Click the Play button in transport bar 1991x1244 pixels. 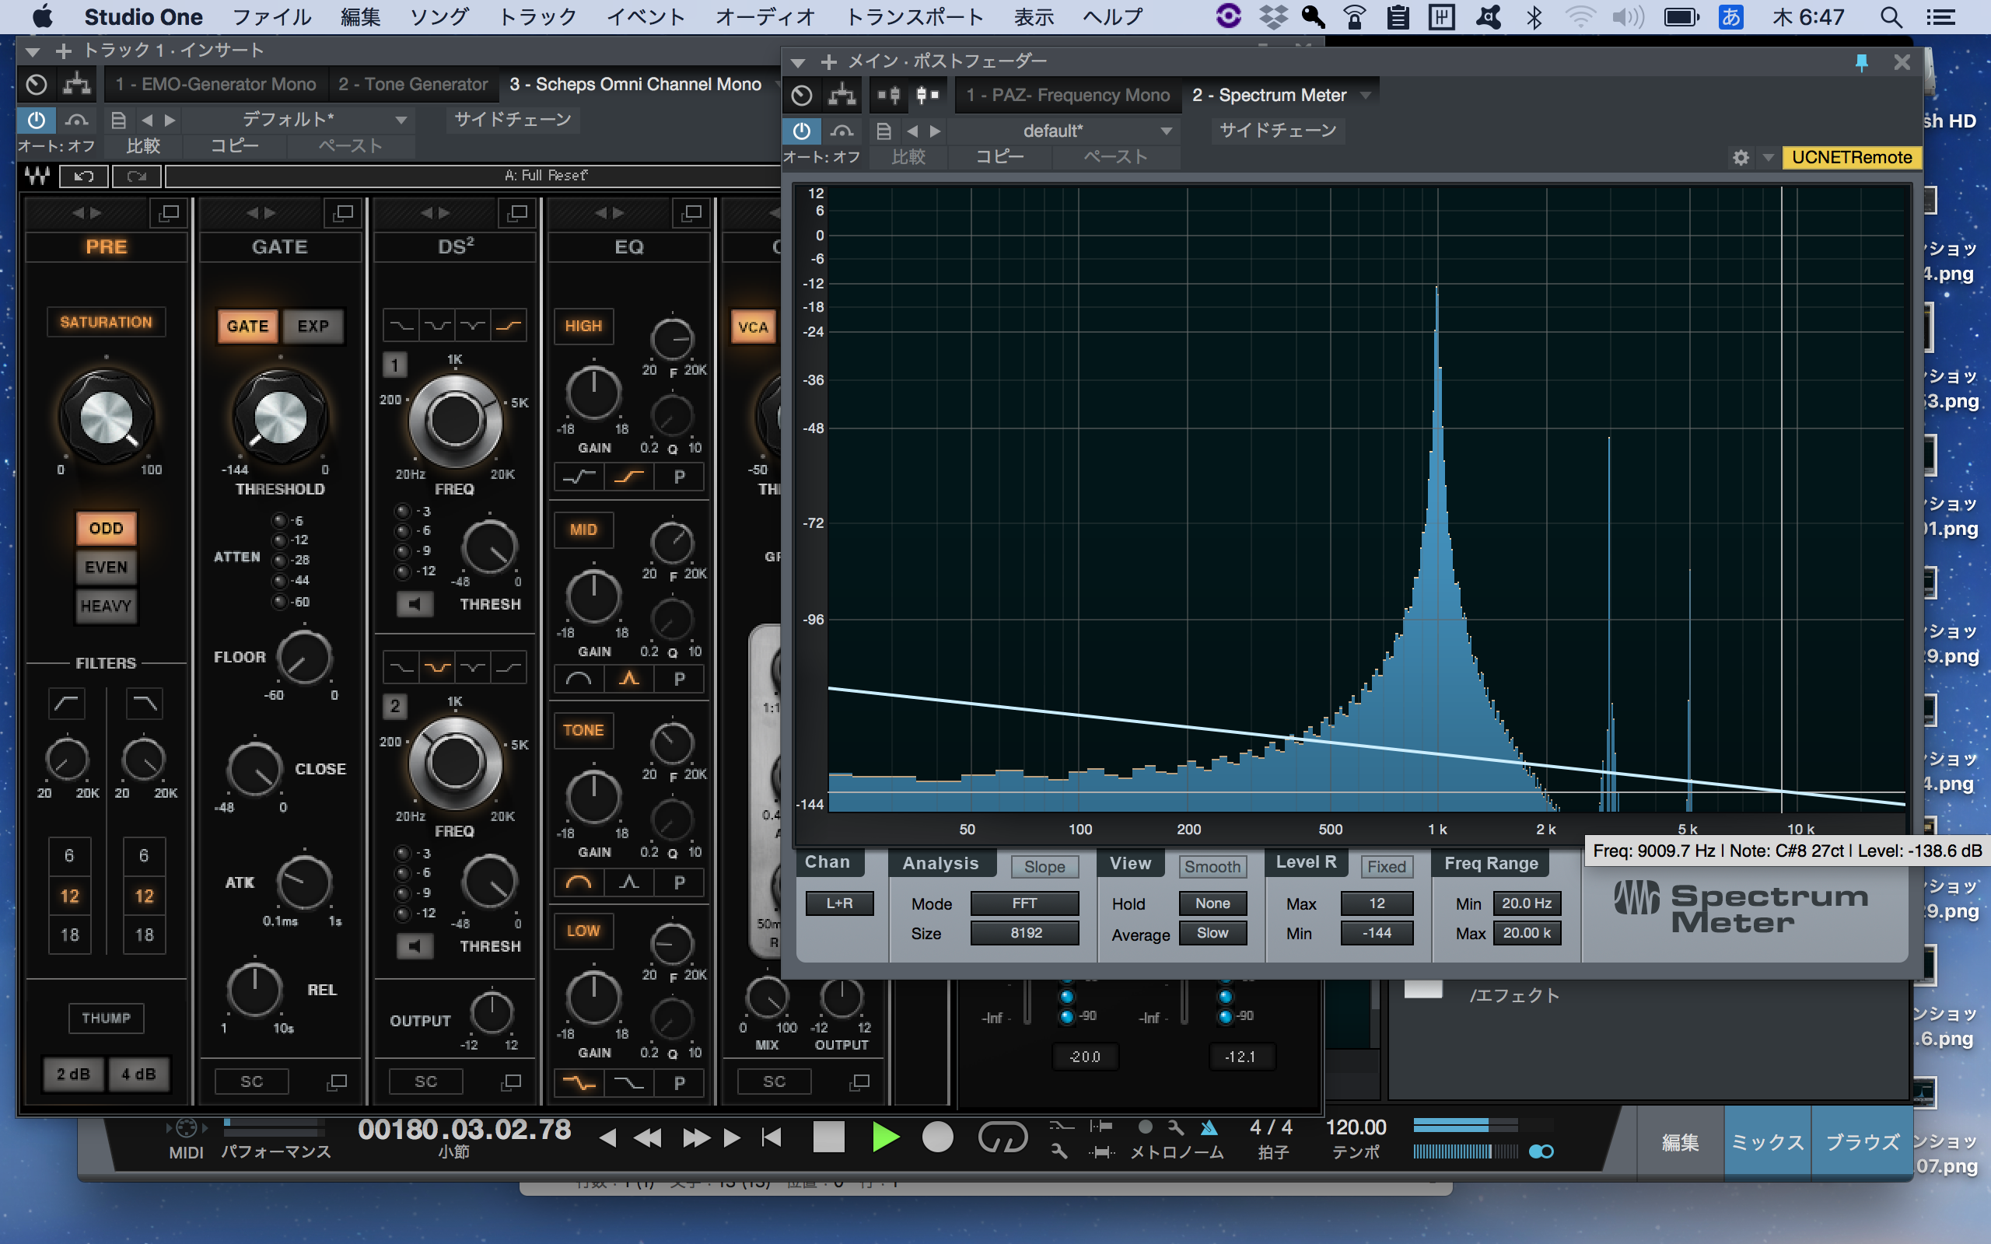885,1137
